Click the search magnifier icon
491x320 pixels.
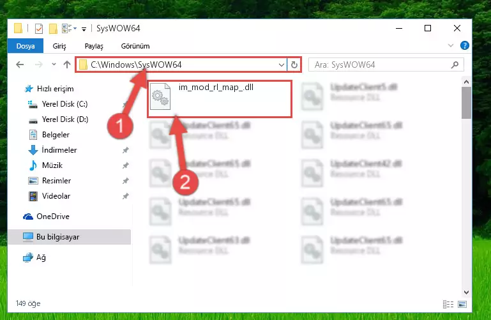click(455, 65)
